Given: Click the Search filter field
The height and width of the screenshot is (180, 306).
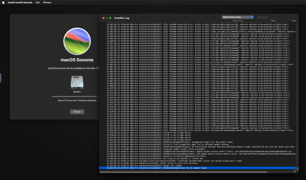Looking at the screenshot, I should 273,17.
